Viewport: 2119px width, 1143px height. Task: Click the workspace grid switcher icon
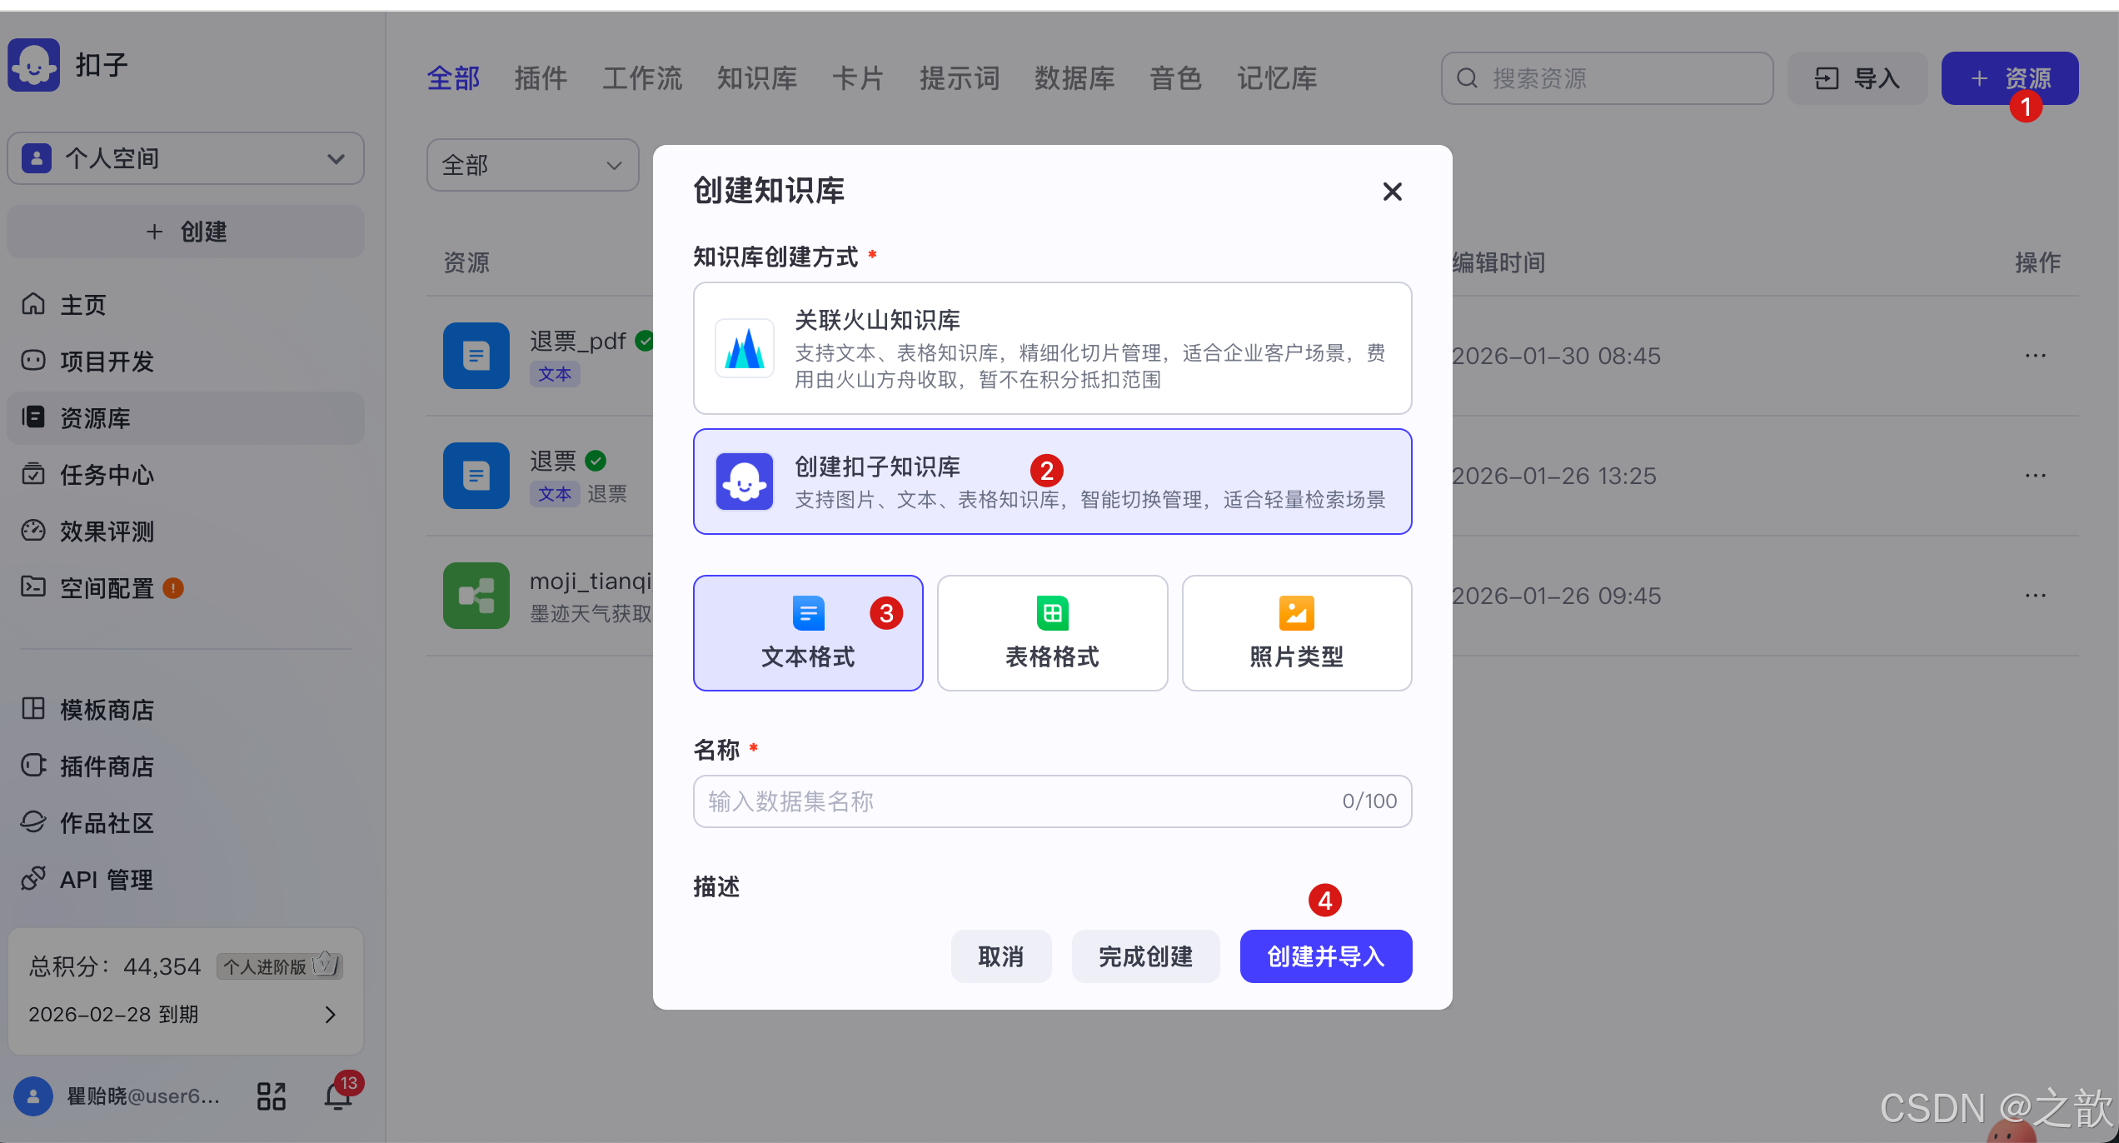point(270,1096)
